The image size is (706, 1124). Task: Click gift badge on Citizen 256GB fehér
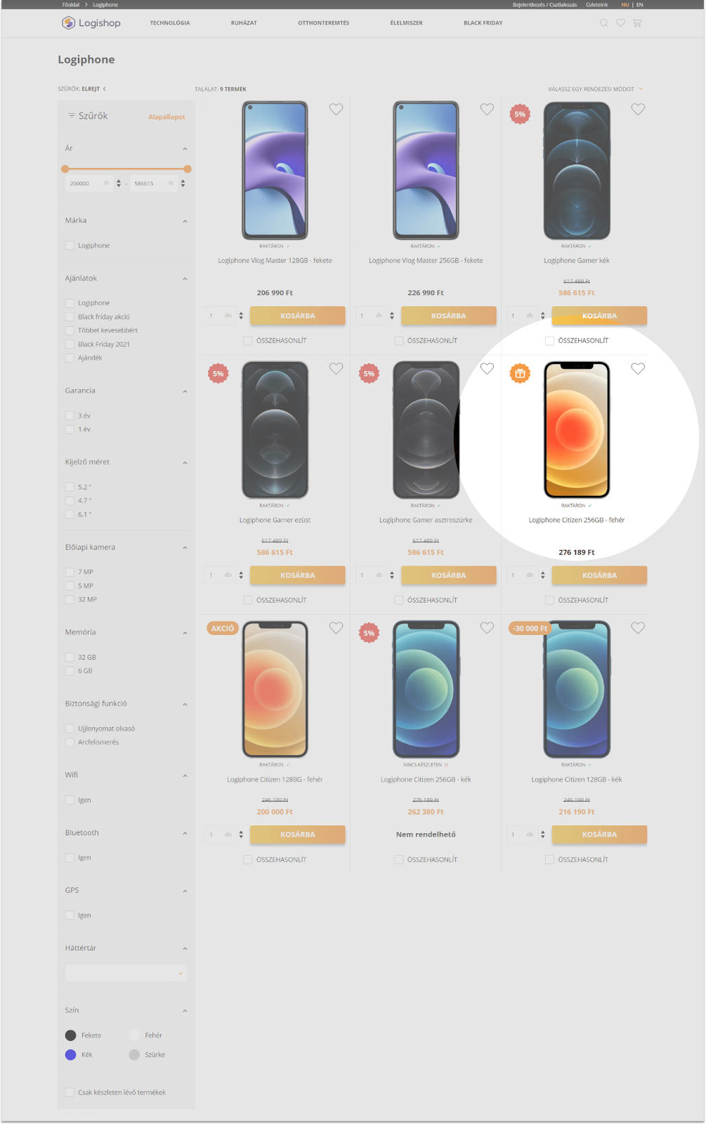click(x=520, y=374)
